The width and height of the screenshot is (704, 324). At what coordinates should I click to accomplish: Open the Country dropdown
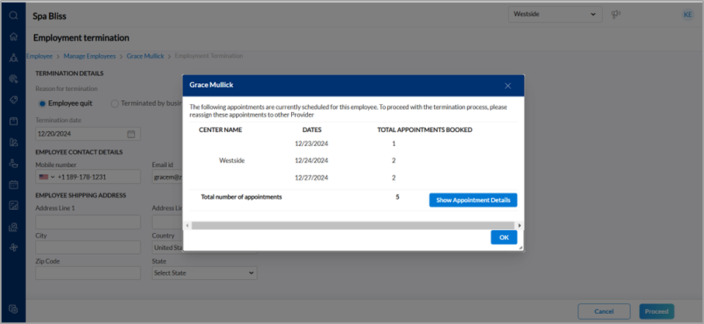coord(205,247)
